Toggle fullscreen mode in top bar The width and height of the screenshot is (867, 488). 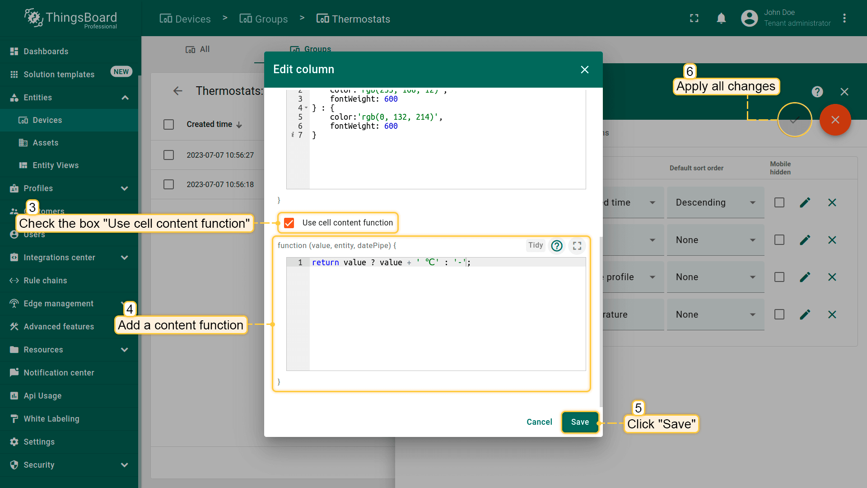pyautogui.click(x=694, y=18)
